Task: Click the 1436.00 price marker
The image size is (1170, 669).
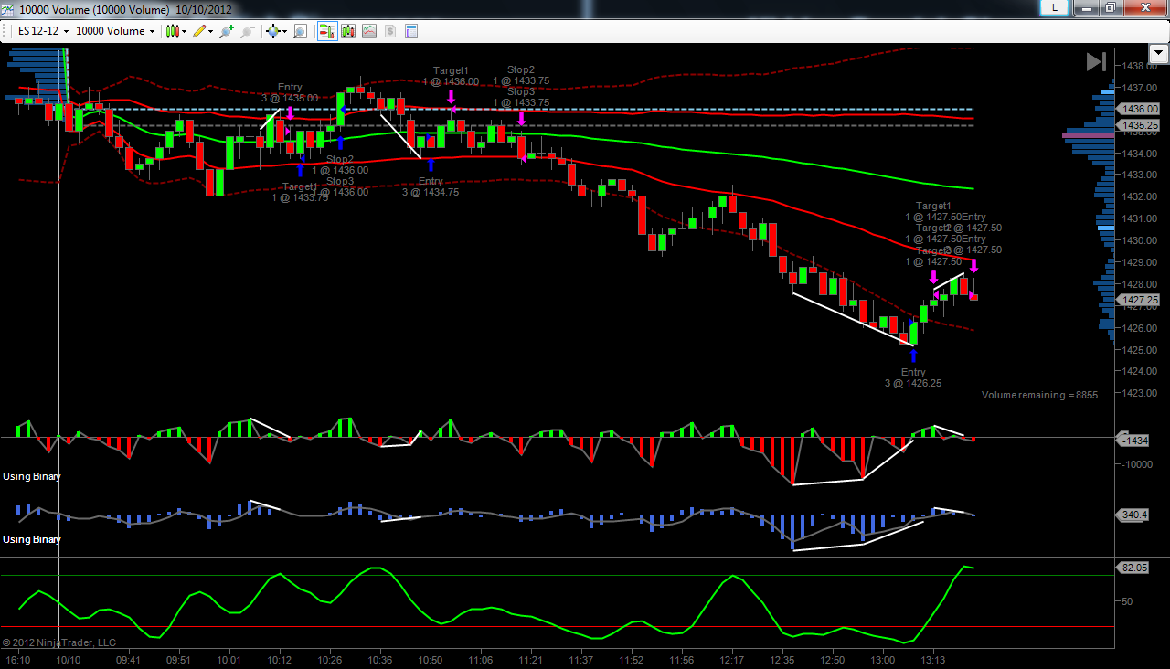Action: [1139, 109]
